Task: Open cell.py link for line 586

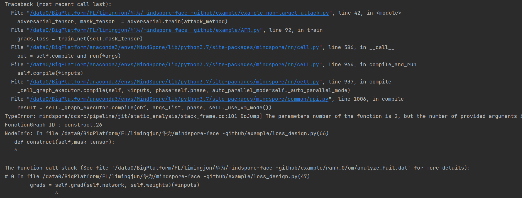Action: pos(174,47)
